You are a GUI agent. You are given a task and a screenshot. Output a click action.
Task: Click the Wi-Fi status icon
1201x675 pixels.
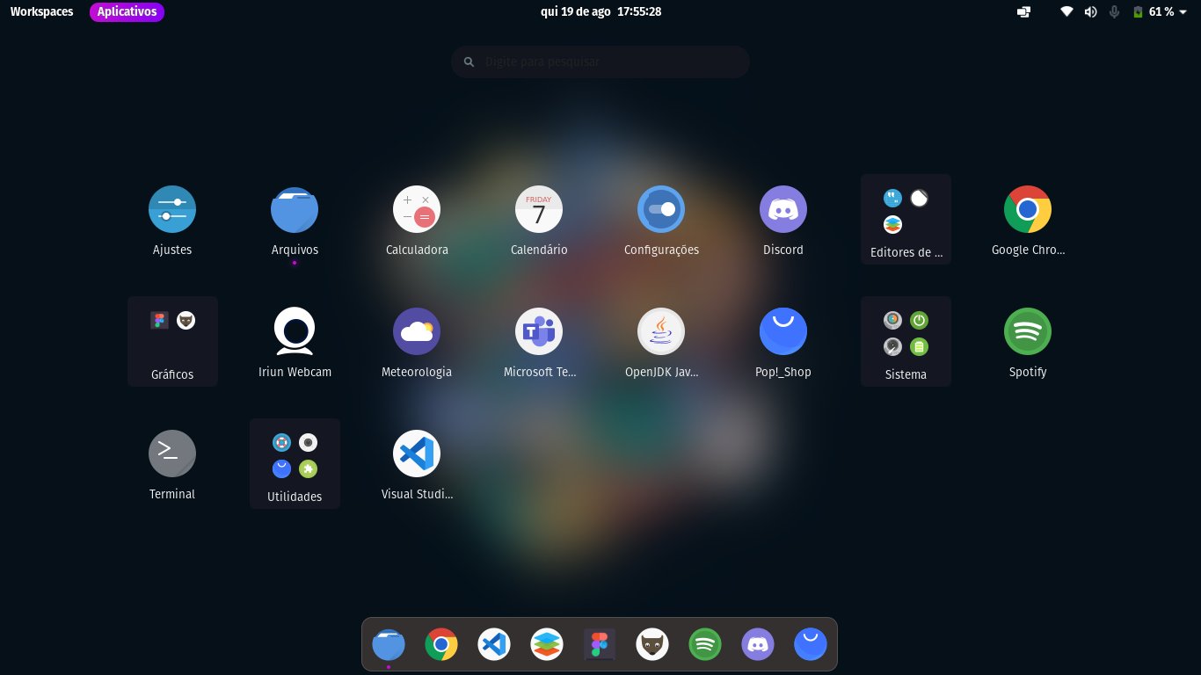(1066, 11)
